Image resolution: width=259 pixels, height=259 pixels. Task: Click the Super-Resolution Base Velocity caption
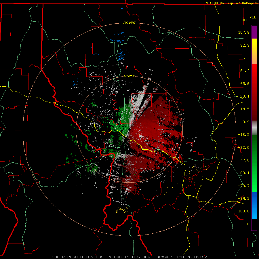coord(129,257)
